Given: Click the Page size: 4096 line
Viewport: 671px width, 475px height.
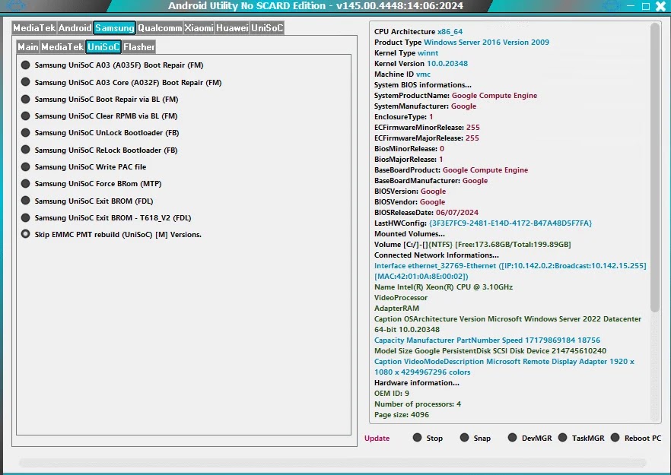Looking at the screenshot, I should click(402, 415).
